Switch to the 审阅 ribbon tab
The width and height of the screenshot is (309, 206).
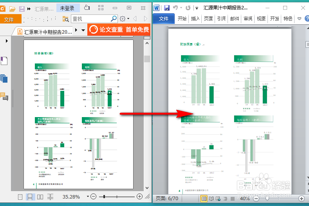click(x=248, y=19)
